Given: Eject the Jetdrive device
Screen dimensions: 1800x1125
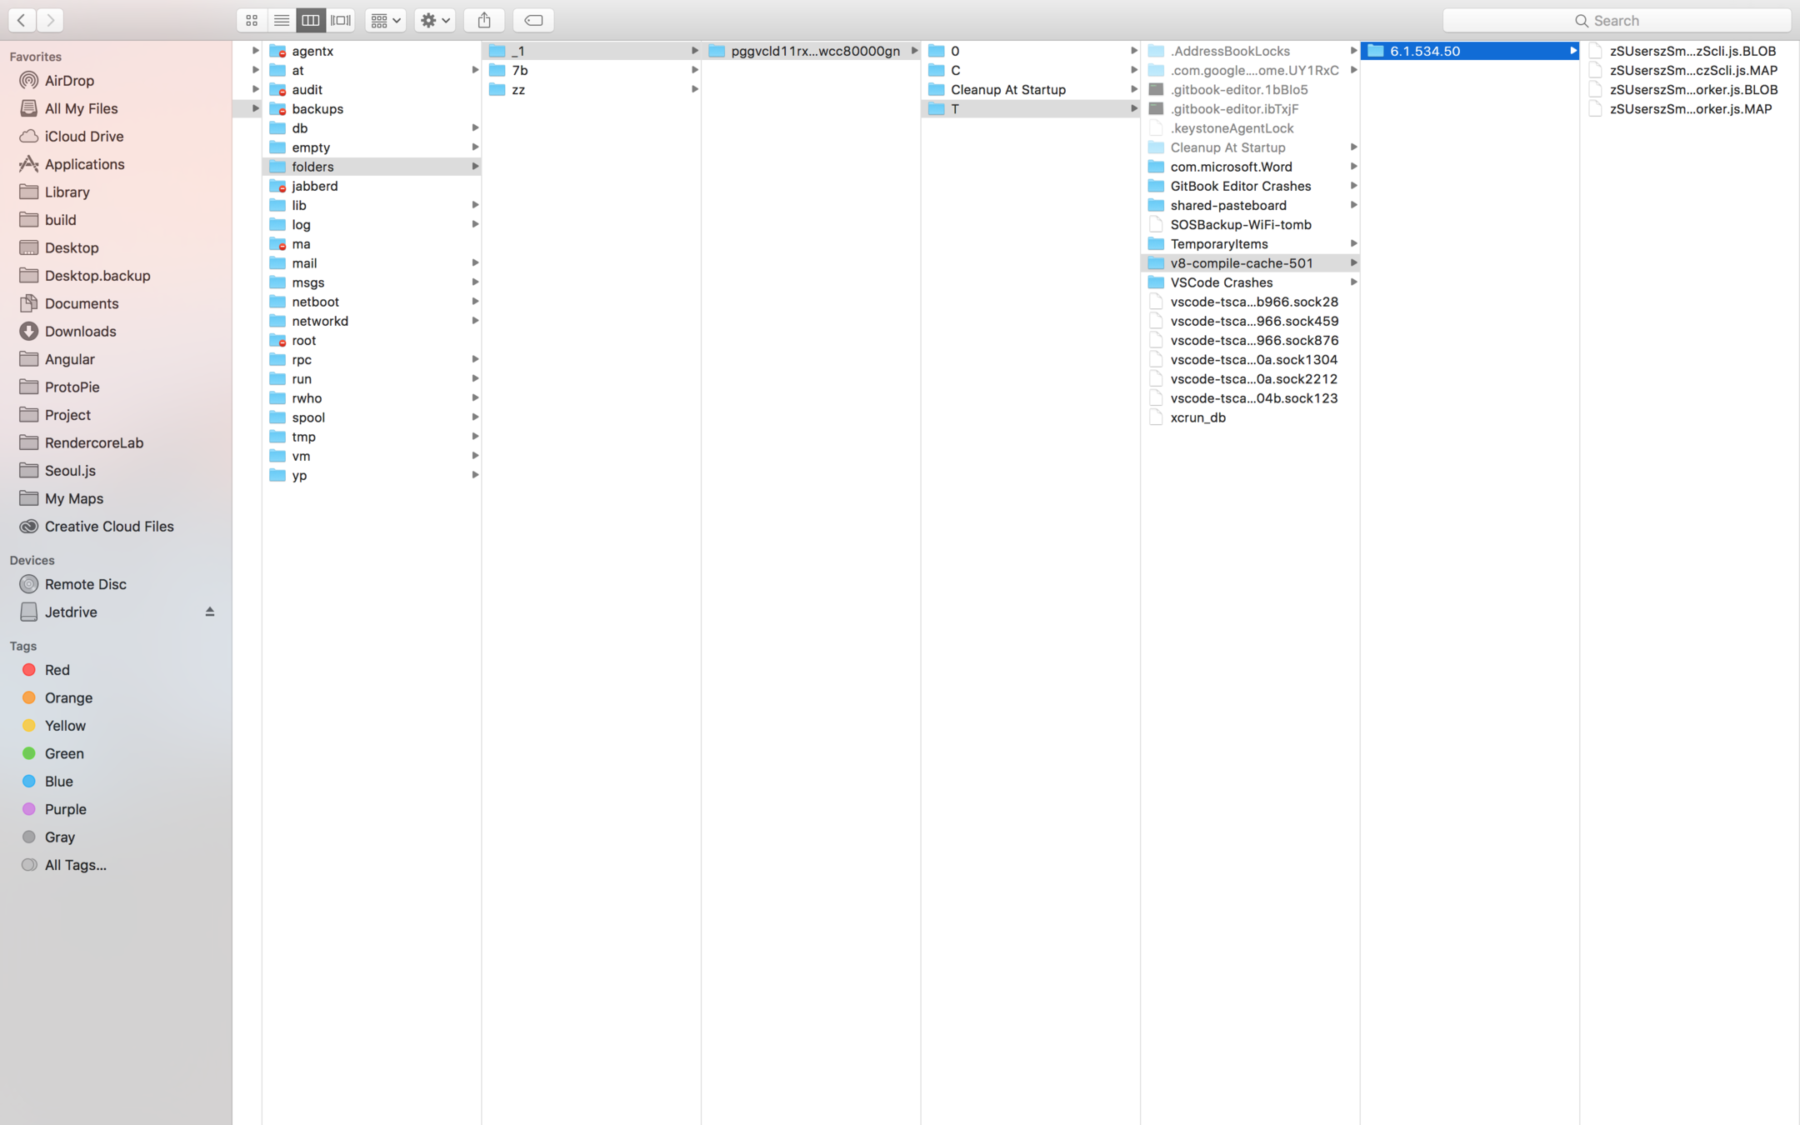Looking at the screenshot, I should (x=210, y=612).
